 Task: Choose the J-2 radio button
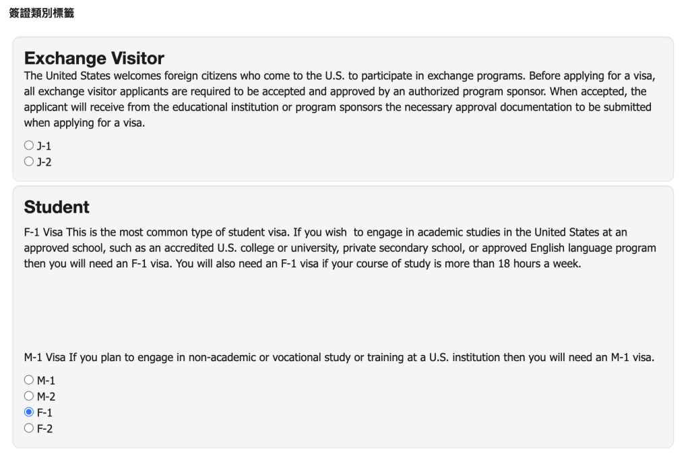(28, 162)
